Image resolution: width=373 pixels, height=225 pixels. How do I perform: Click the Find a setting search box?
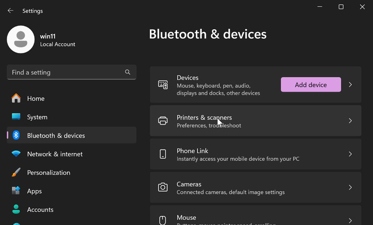point(71,72)
